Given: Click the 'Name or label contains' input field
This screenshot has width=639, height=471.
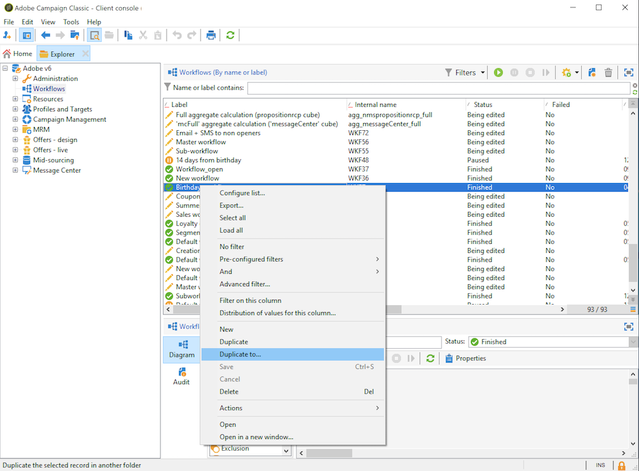Looking at the screenshot, I should coord(438,88).
